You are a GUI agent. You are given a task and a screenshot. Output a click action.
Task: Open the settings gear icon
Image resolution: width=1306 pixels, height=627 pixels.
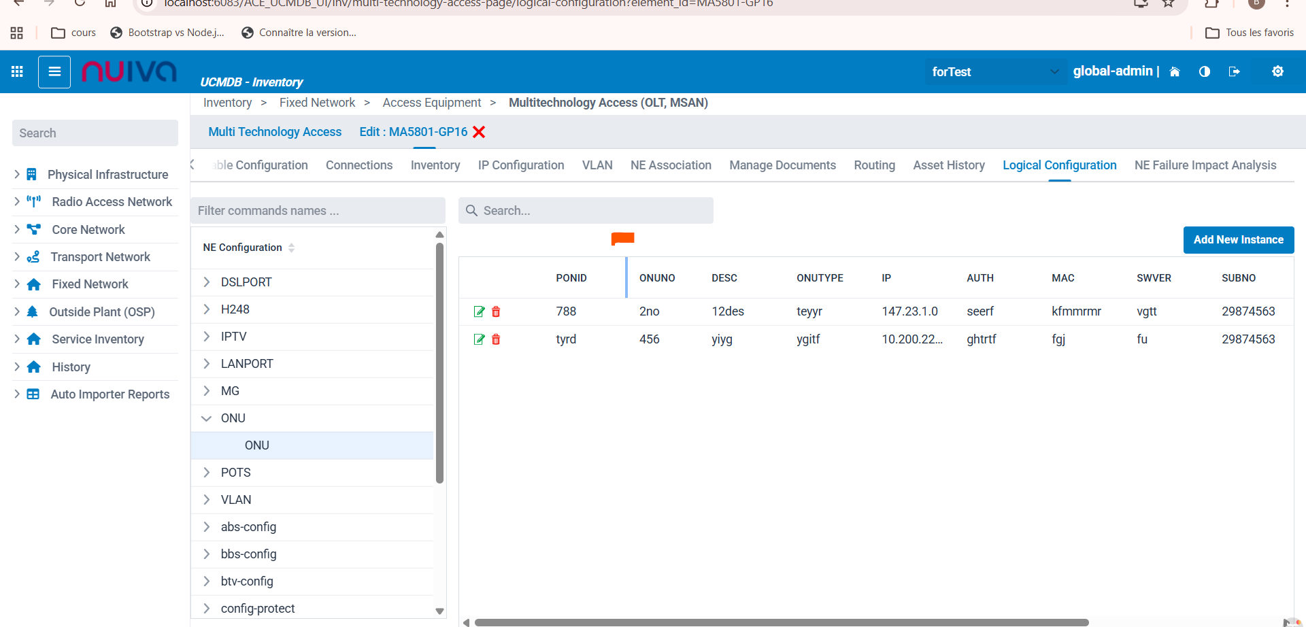pos(1277,71)
